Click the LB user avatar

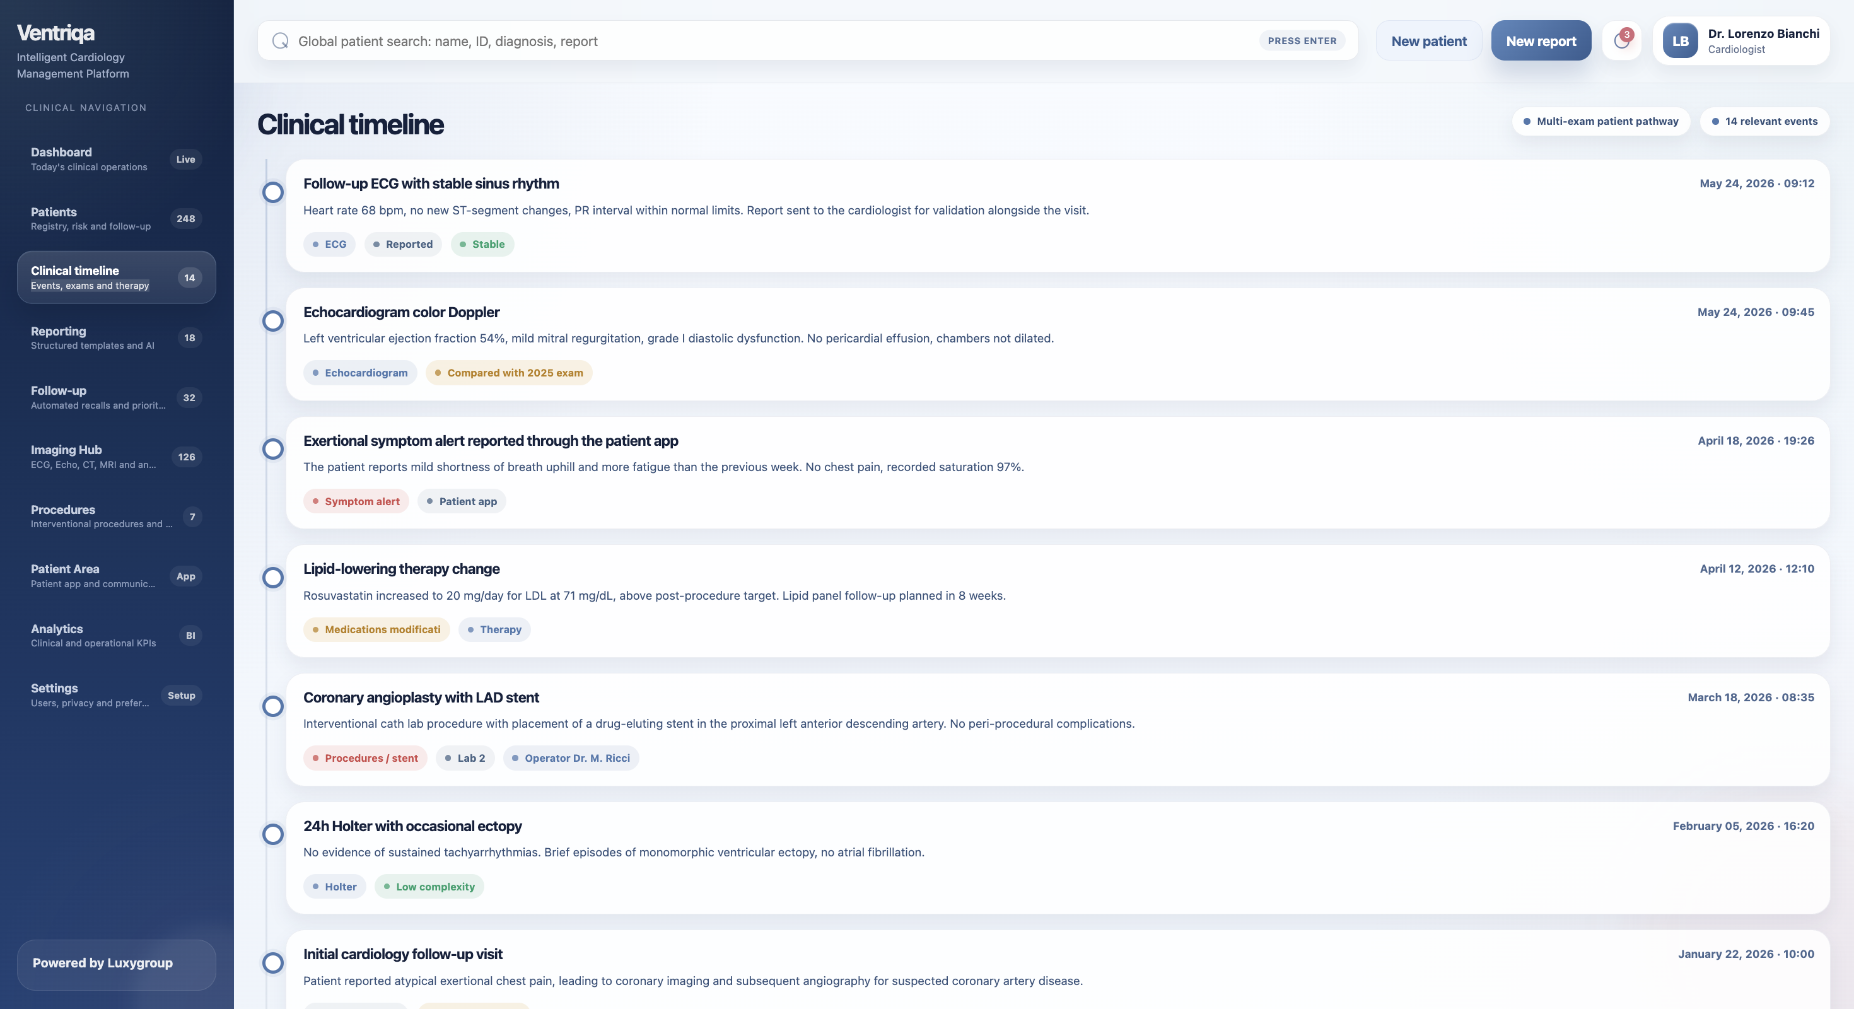[1680, 41]
